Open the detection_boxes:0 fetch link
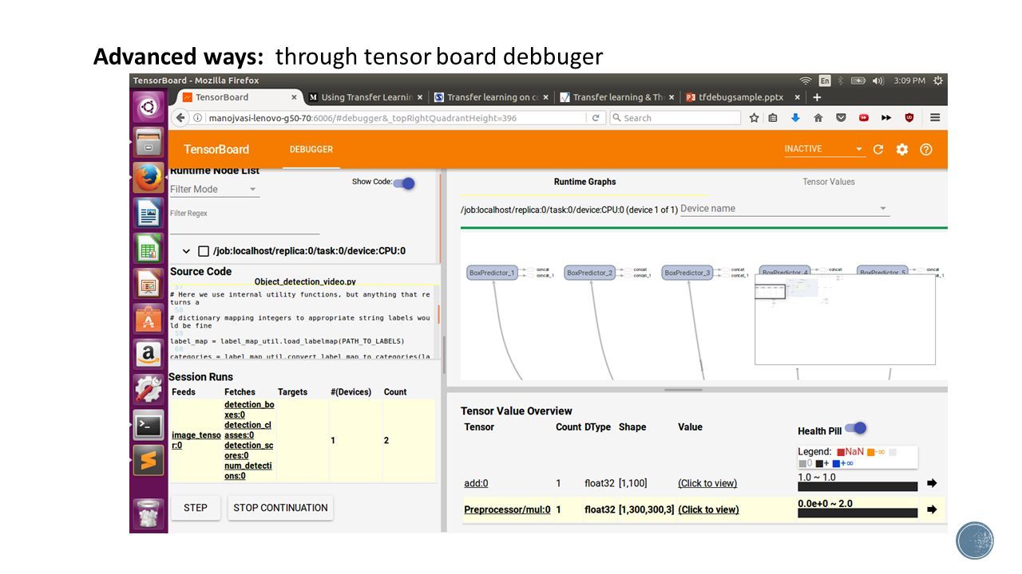The width and height of the screenshot is (1022, 574). point(249,410)
